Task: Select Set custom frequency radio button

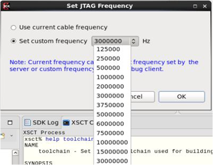Action: point(14,41)
